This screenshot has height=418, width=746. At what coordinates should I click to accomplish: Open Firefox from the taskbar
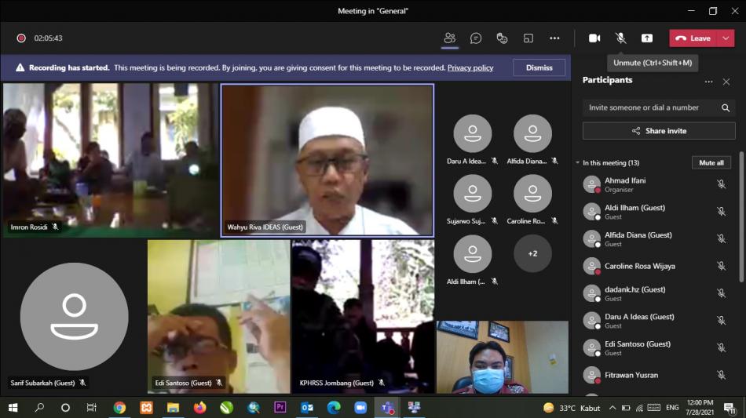pyautogui.click(x=199, y=408)
